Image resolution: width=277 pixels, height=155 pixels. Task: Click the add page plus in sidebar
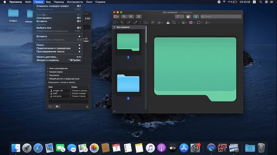[114, 111]
